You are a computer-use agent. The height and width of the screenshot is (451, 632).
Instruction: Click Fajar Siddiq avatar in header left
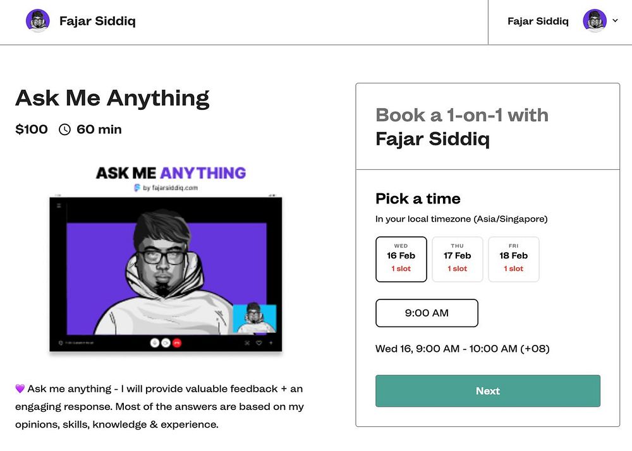coord(37,21)
